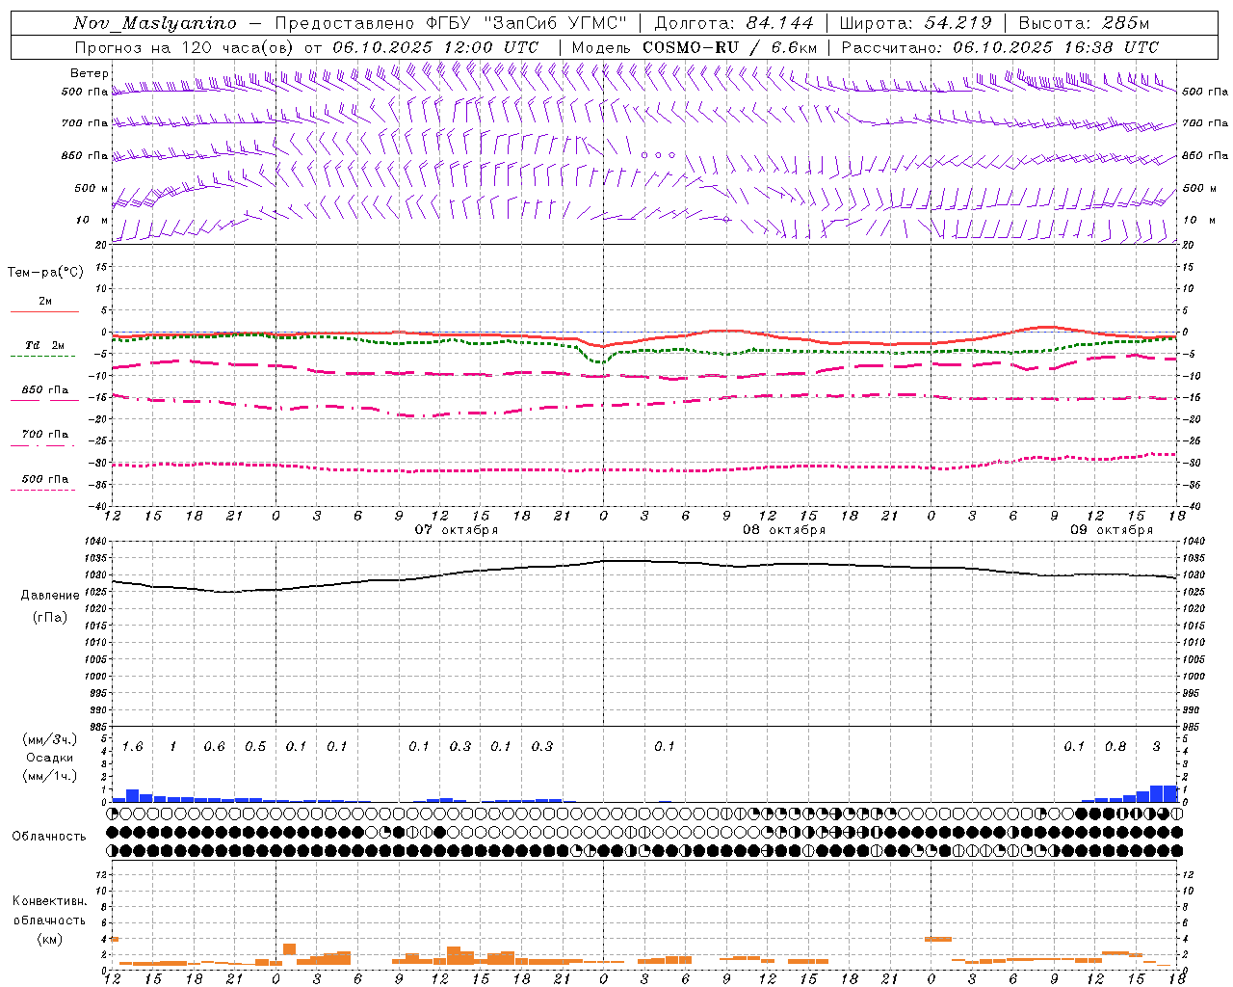Click the 'Облачность' cloud cover label

49,837
